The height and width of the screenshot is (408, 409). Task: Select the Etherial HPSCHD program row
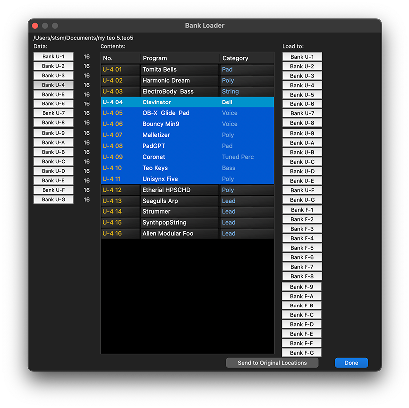click(187, 190)
